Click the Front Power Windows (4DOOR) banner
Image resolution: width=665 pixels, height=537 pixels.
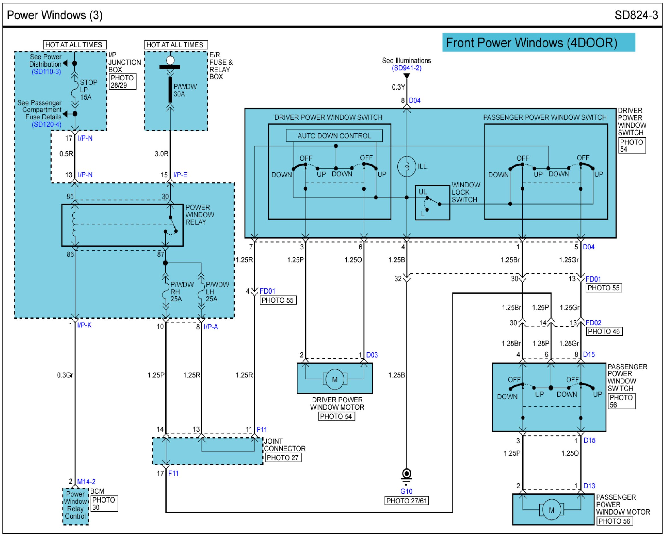coord(538,42)
